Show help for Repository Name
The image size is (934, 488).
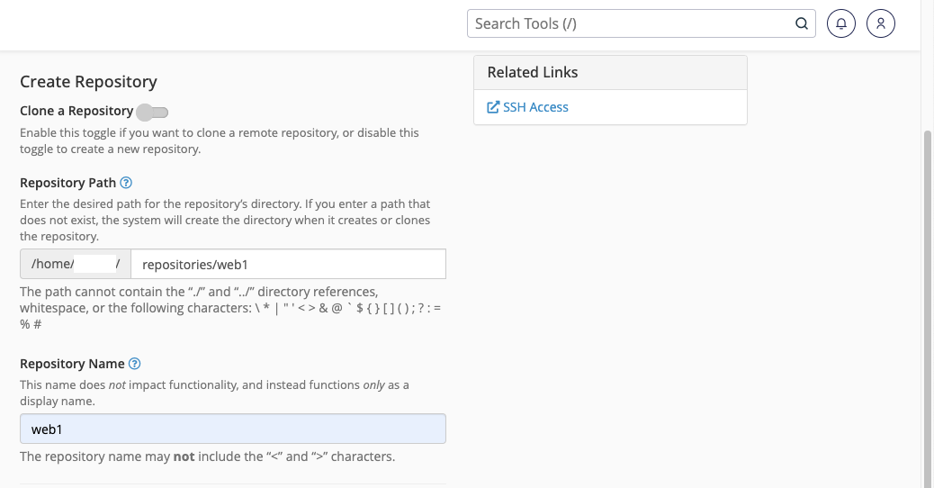135,364
